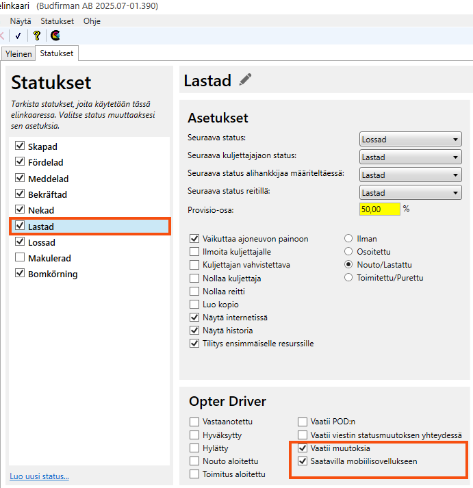Switch to the Yleinen tab
Viewport: 473px width, 488px height.
(x=17, y=53)
